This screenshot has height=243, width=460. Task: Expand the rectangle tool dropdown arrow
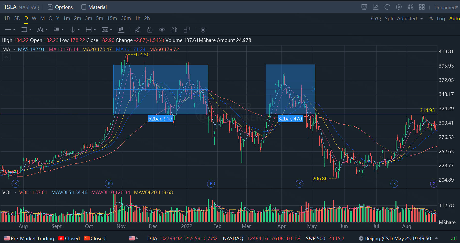[x=30, y=30]
